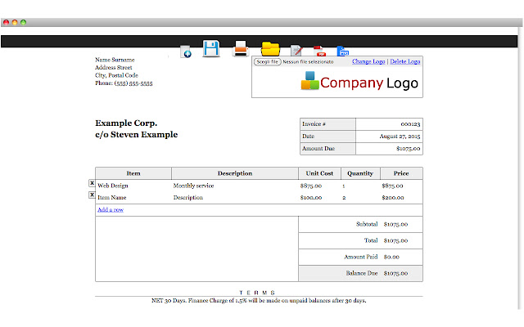
Task: Click the Scegli file button
Action: (268, 62)
